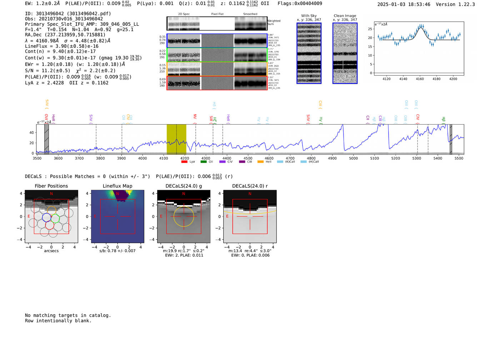The height and width of the screenshot is (340, 500).
Task: Click the m:13.4 re:4.4" caption
Action: 250,251
